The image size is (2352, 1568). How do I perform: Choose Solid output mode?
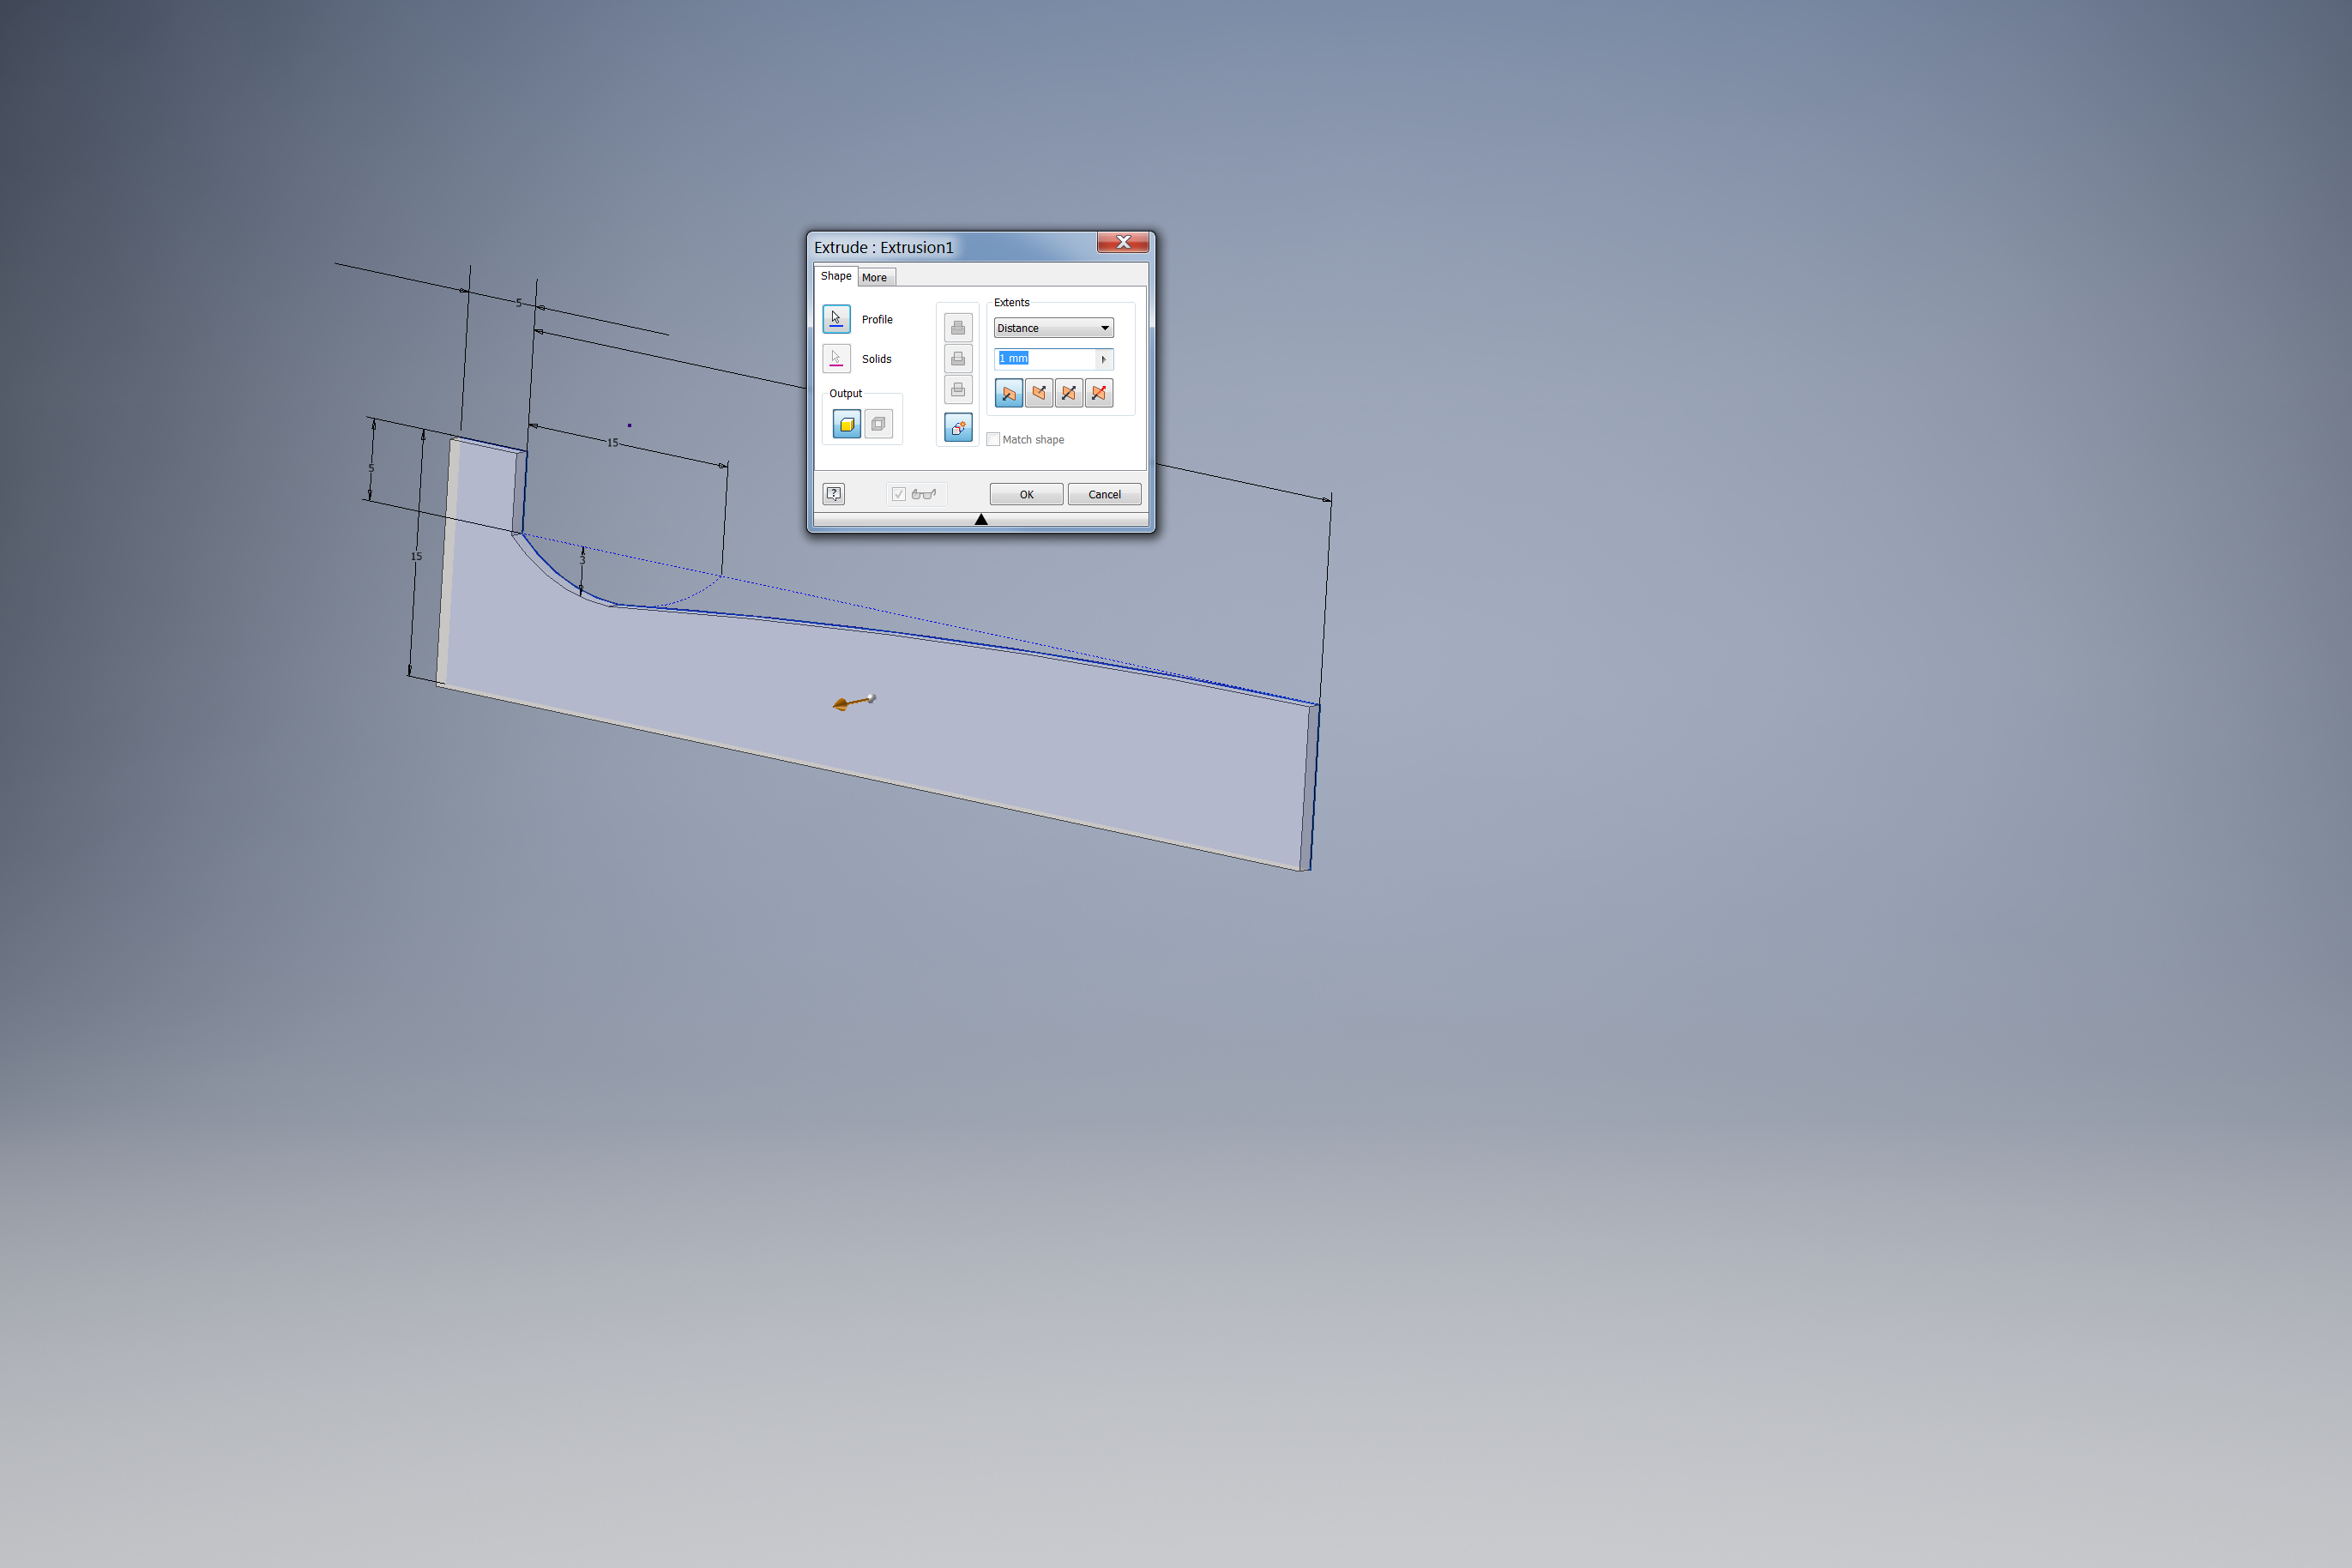coord(846,424)
